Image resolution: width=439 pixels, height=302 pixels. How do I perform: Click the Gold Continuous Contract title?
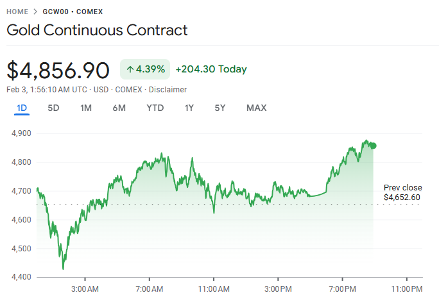[x=97, y=30]
